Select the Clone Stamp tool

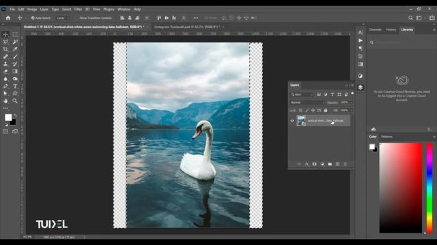[5, 64]
